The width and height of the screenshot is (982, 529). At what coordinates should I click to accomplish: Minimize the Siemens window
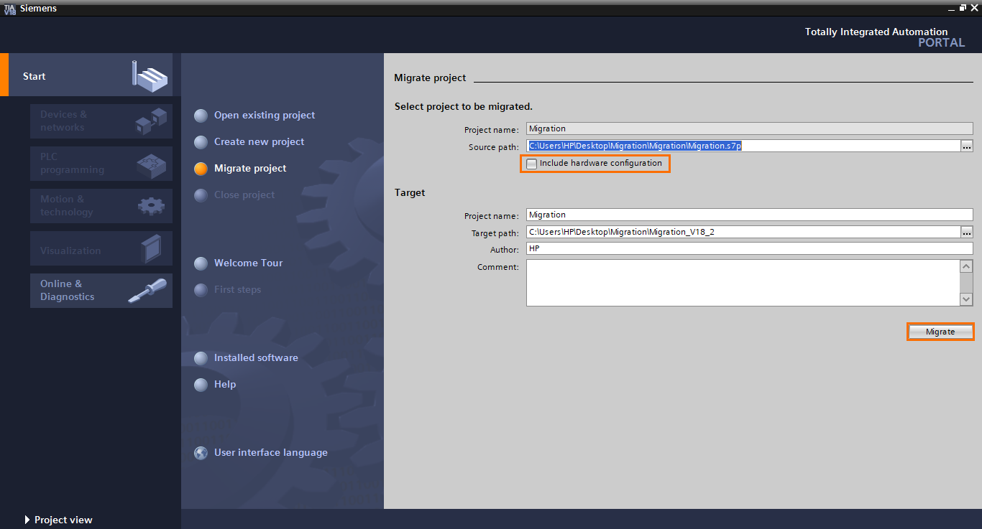point(950,8)
